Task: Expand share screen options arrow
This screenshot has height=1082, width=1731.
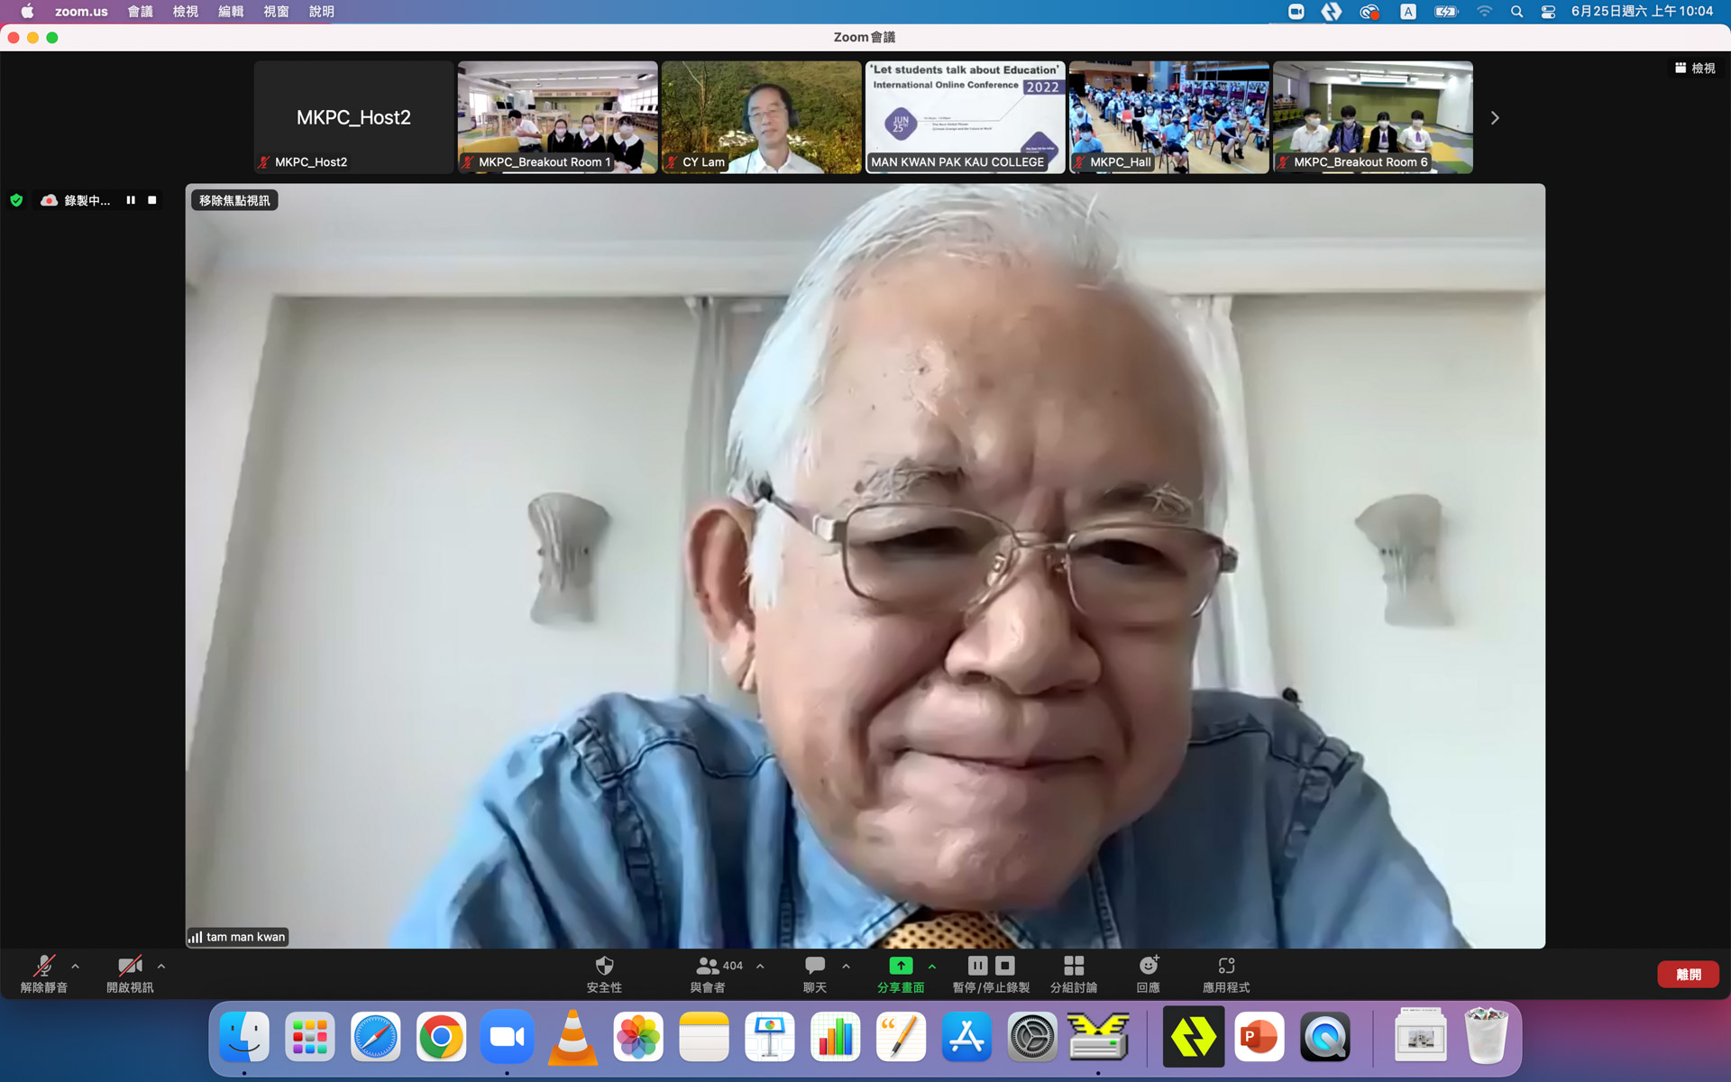Action: pyautogui.click(x=932, y=967)
